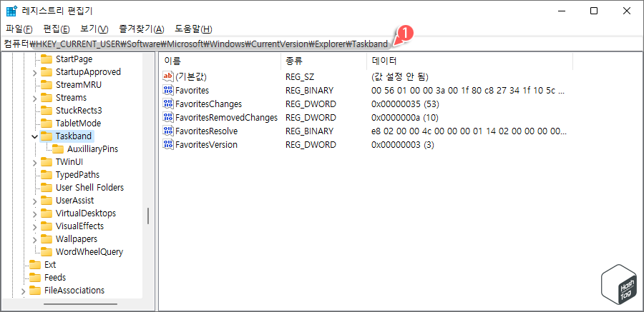Select the User Shell Folders tree label

tap(90, 187)
